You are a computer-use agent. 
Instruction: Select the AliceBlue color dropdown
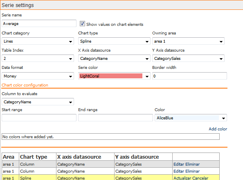tap(191, 118)
